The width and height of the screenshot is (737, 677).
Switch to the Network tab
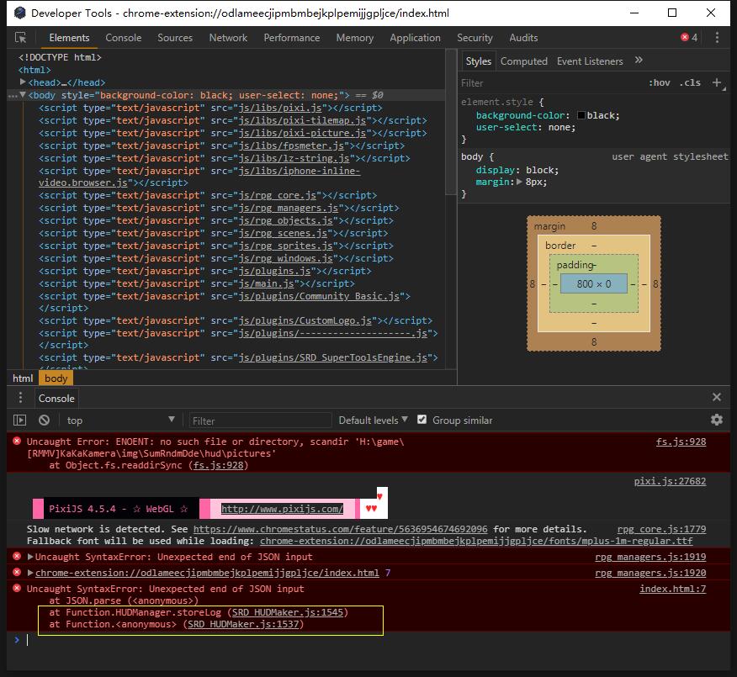tap(228, 38)
